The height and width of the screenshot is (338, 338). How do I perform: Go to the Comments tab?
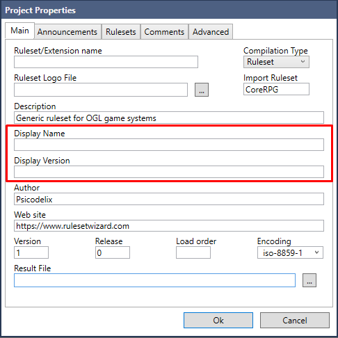point(164,32)
